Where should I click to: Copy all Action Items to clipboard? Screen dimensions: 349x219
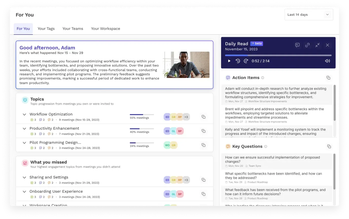pos(328,78)
